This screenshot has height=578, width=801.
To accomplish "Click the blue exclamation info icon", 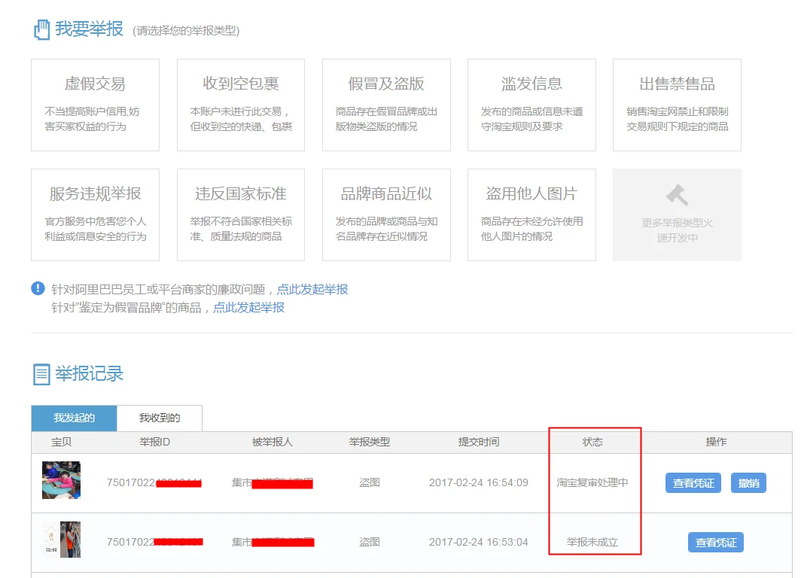I will point(38,289).
